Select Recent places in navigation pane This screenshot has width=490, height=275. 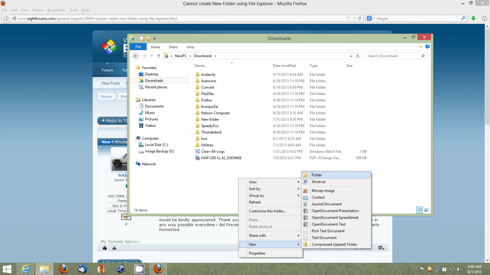[x=156, y=87]
